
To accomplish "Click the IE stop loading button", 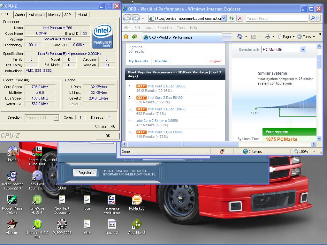I will coord(240,18).
